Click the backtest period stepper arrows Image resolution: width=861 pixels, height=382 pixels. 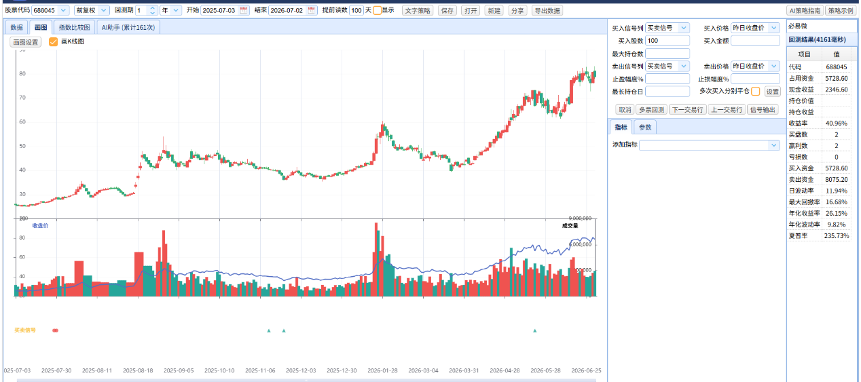153,10
